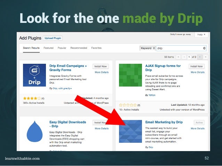
Task: Open the Popular plugins tab
Action: pyautogui.click(x=62, y=48)
